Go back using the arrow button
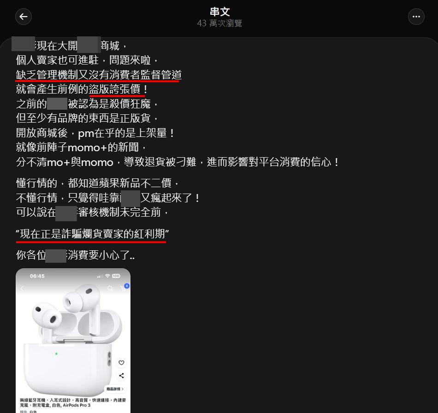This screenshot has width=438, height=413. coord(24,17)
